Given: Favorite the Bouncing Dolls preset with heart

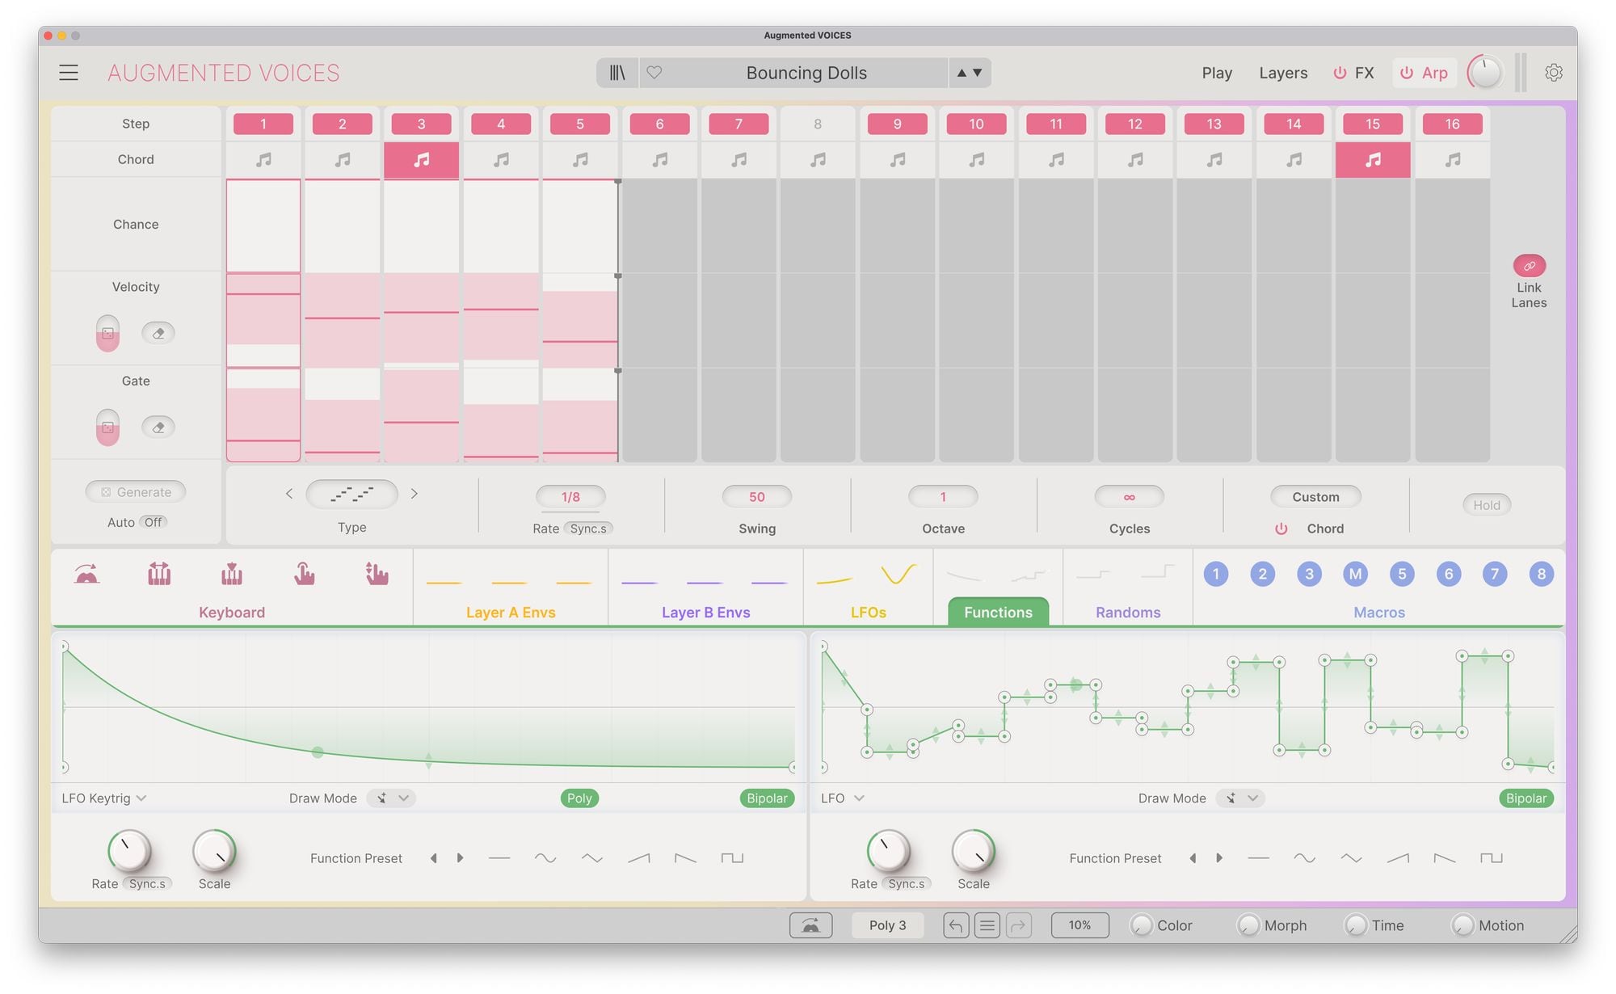Looking at the screenshot, I should pyautogui.click(x=654, y=73).
